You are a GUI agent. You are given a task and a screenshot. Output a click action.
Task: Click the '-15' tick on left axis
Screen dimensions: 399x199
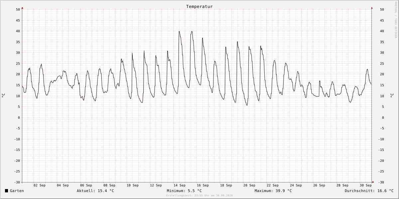17,150
